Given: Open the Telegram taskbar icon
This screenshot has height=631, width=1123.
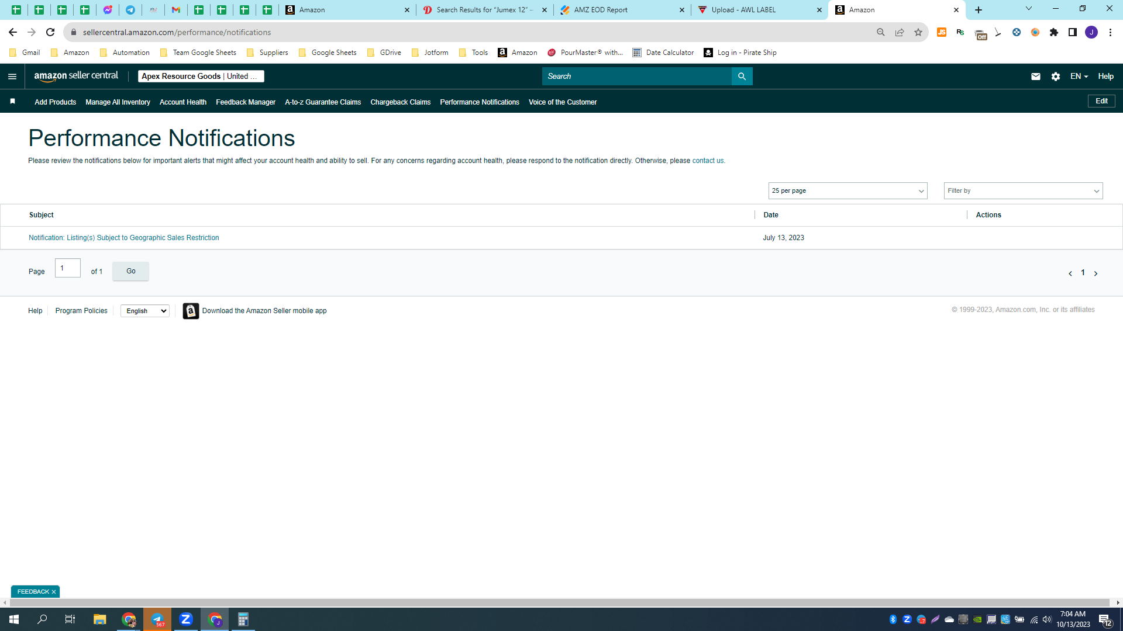Looking at the screenshot, I should 157,619.
